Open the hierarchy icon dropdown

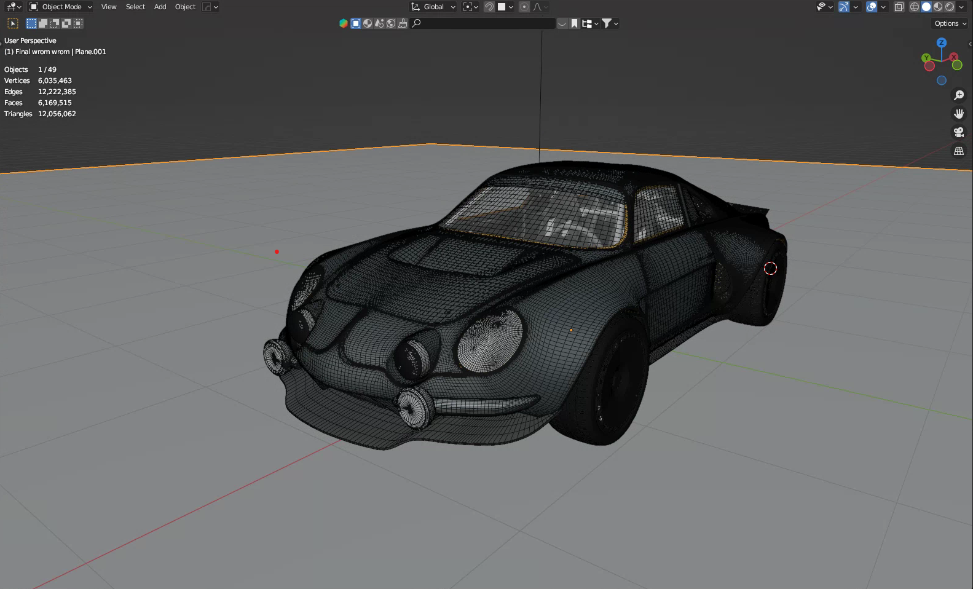590,23
